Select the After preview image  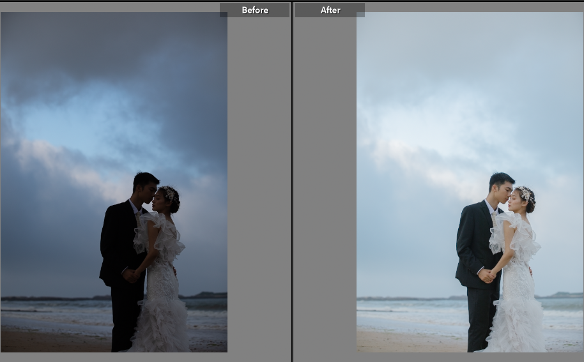(470, 182)
